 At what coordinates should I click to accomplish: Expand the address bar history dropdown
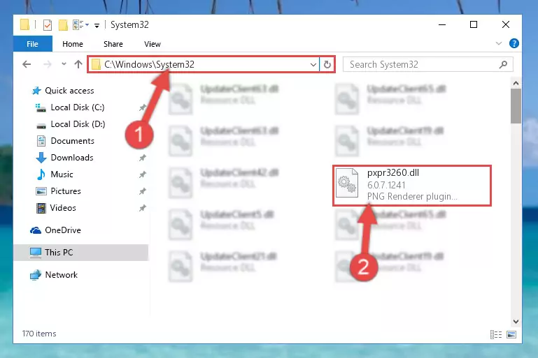[313, 65]
